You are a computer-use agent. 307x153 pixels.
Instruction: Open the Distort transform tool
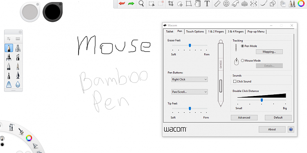tap(189, 4)
